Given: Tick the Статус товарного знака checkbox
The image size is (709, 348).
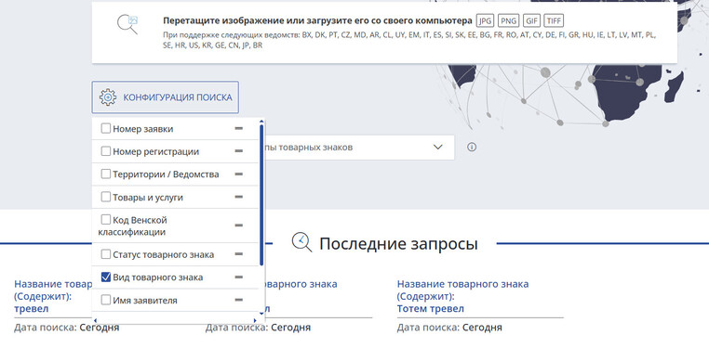Looking at the screenshot, I should point(105,254).
